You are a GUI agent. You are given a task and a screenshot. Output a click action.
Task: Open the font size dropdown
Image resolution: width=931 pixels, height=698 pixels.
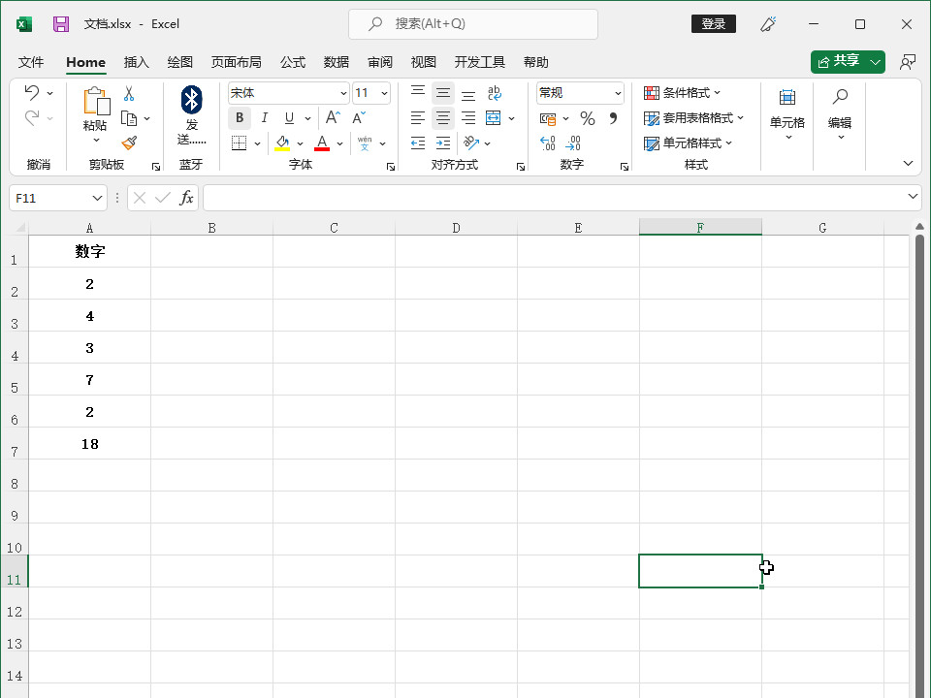pyautogui.click(x=384, y=93)
